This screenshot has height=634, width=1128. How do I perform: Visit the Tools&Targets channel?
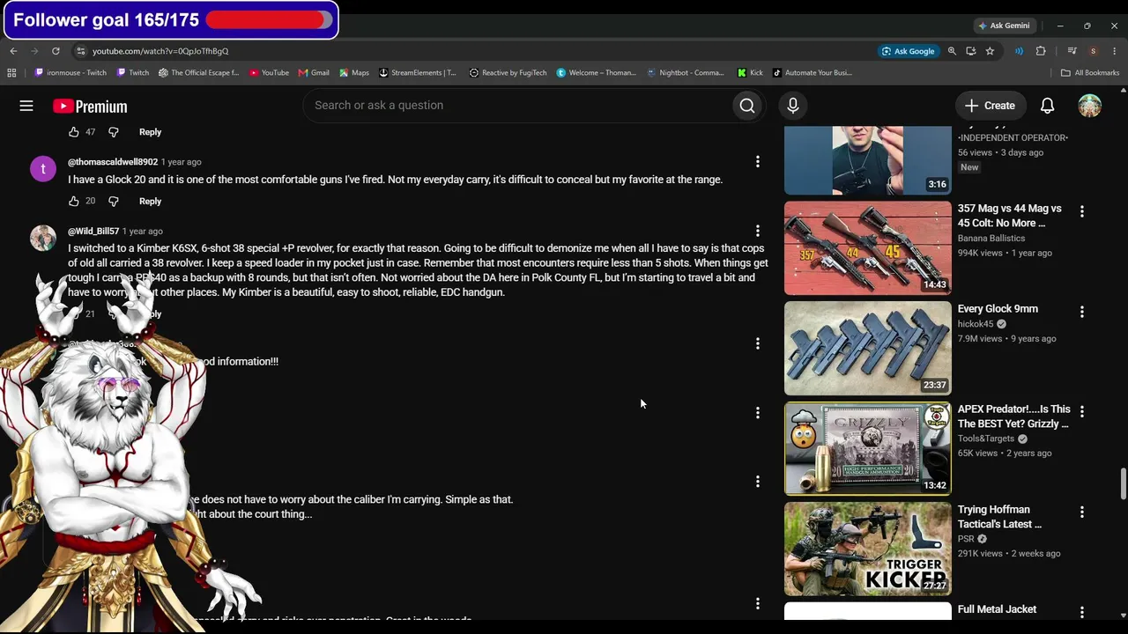click(x=986, y=439)
